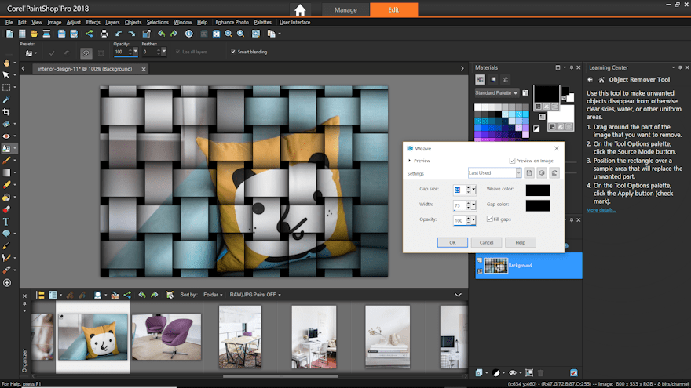Select the Crop tool in left toolbar
691x388 pixels.
click(6, 112)
